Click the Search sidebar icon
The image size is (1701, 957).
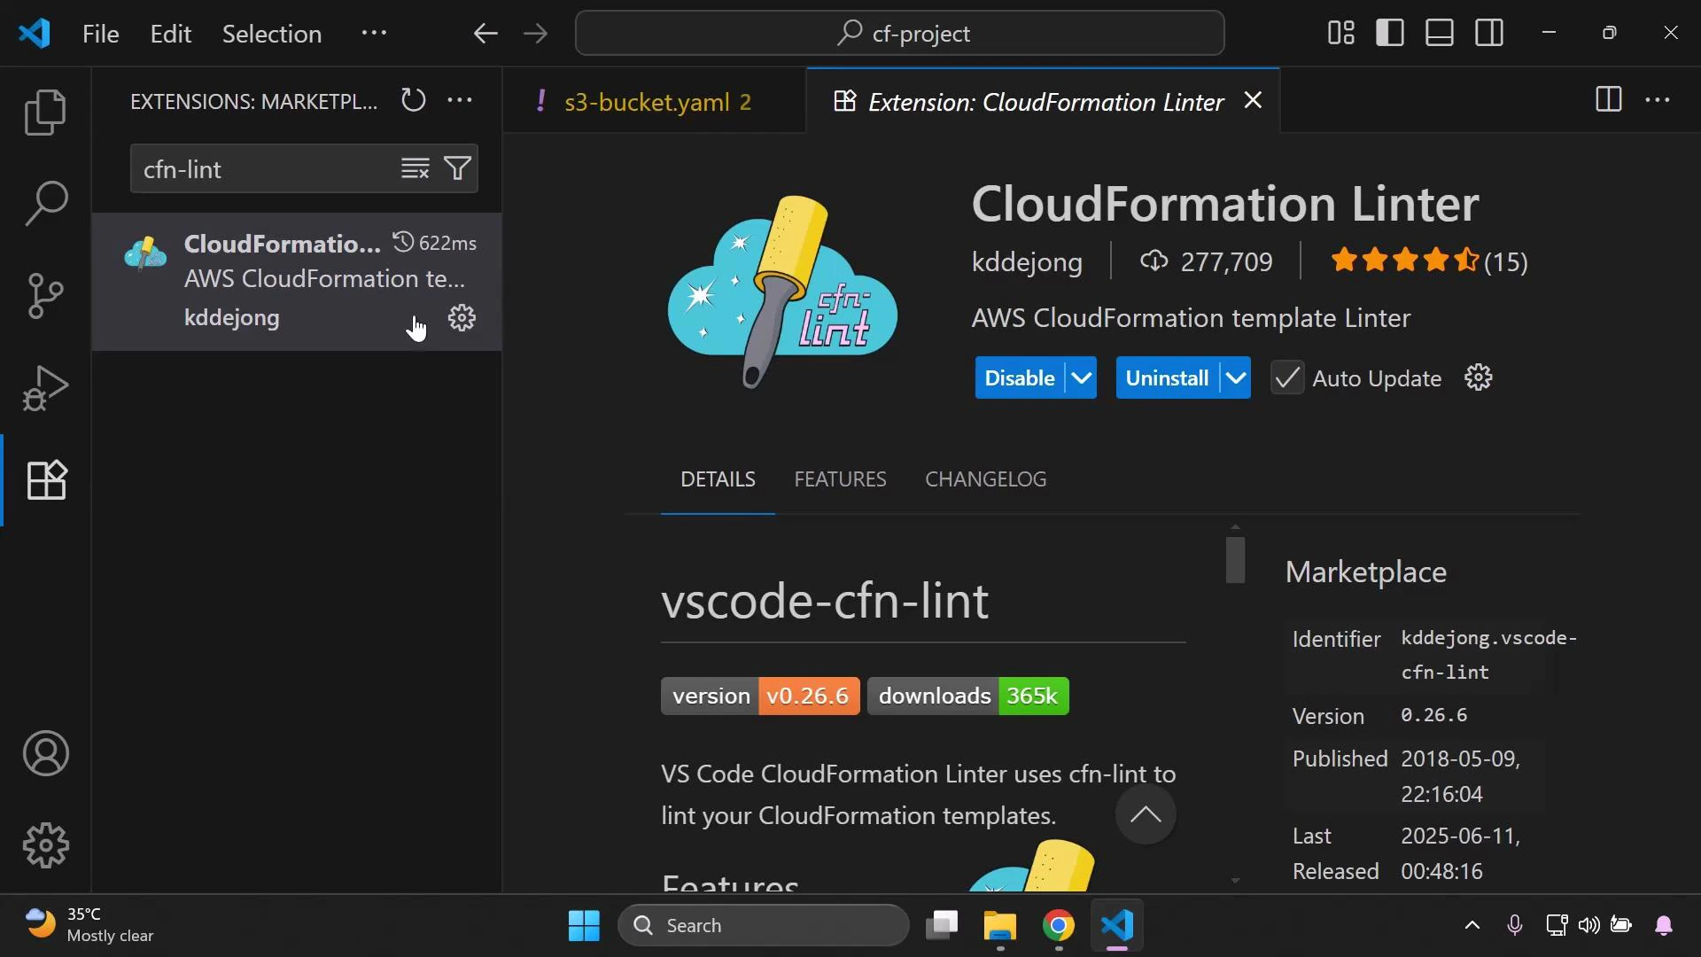pyautogui.click(x=45, y=203)
